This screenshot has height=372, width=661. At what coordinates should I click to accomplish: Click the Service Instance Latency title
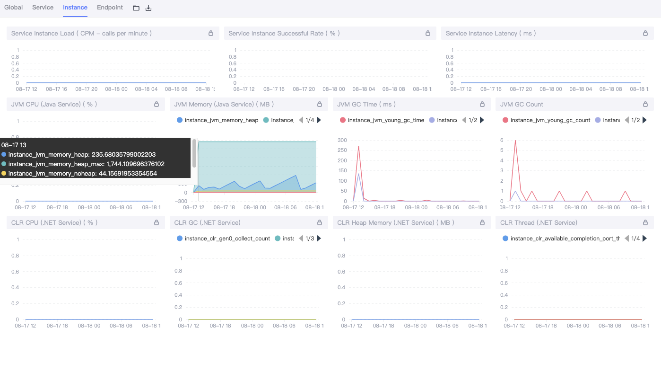[491, 33]
